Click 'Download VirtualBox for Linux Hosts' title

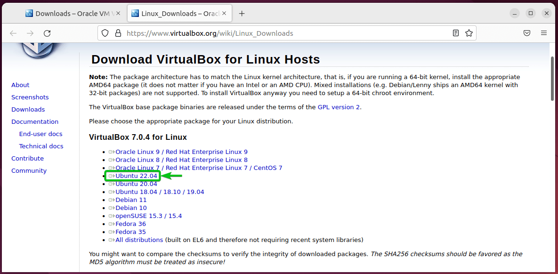206,59
